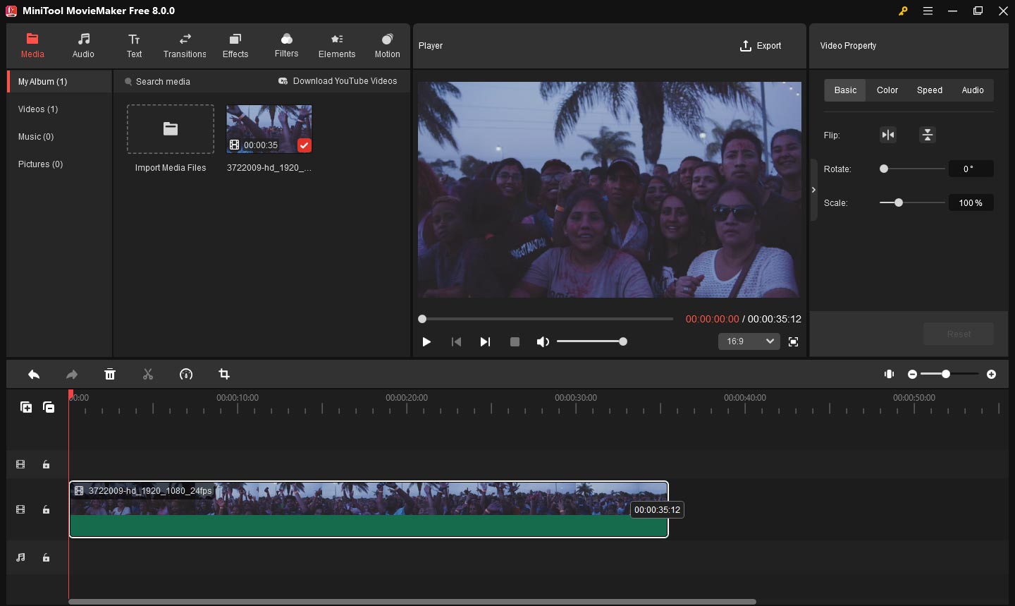Image resolution: width=1015 pixels, height=606 pixels.
Task: Click the ruler at 00:00:20:00
Action: (x=407, y=398)
